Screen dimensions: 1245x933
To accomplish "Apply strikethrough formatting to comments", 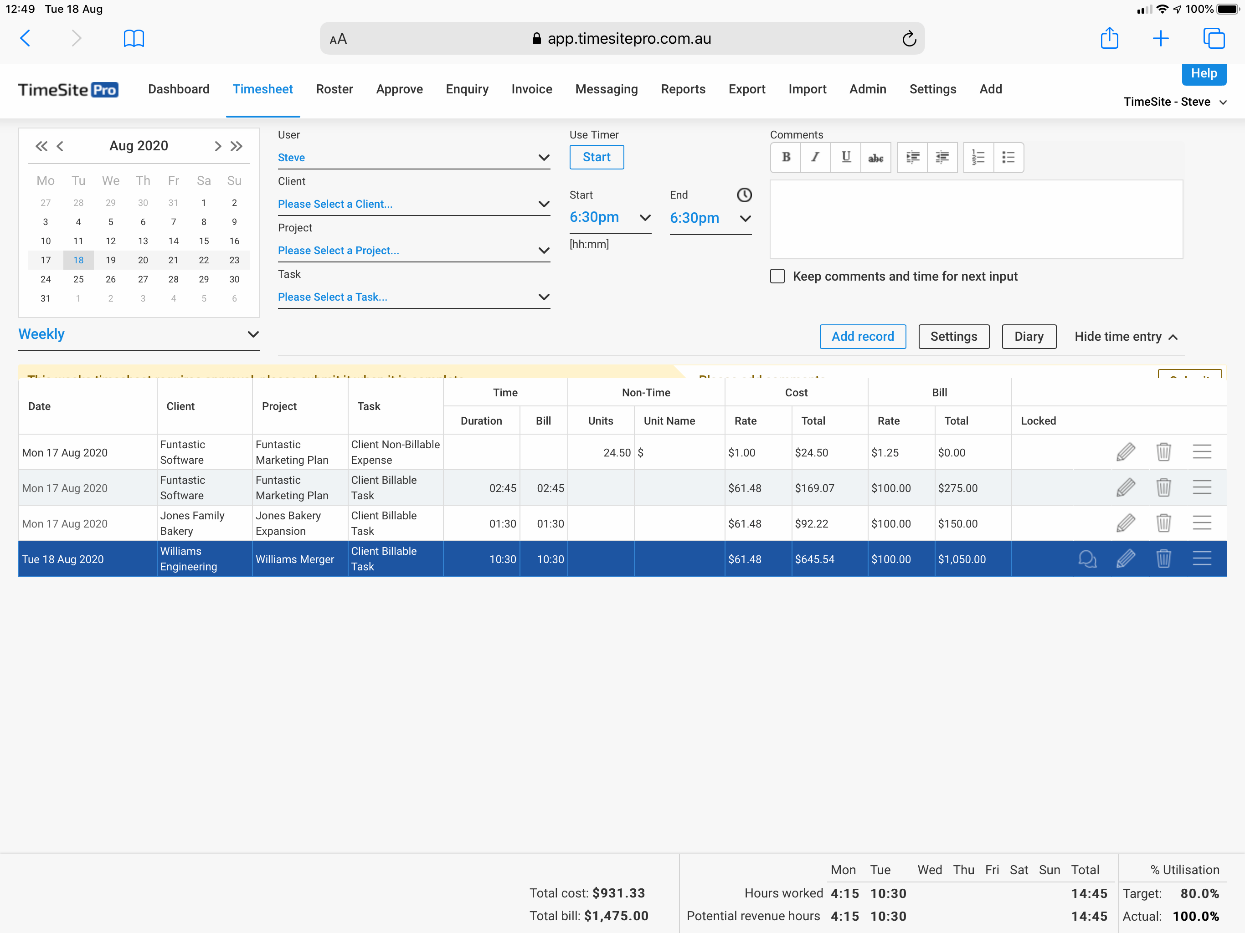I will coord(875,158).
